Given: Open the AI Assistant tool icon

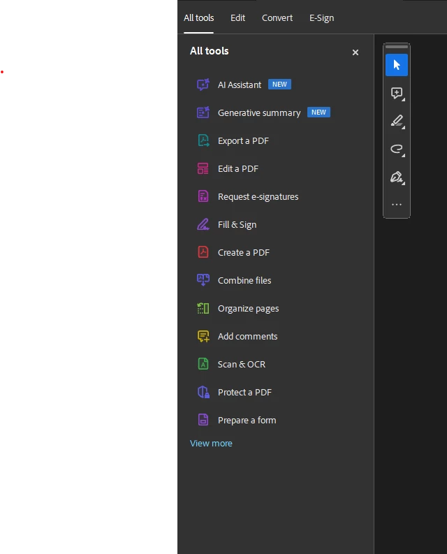Looking at the screenshot, I should (x=203, y=85).
